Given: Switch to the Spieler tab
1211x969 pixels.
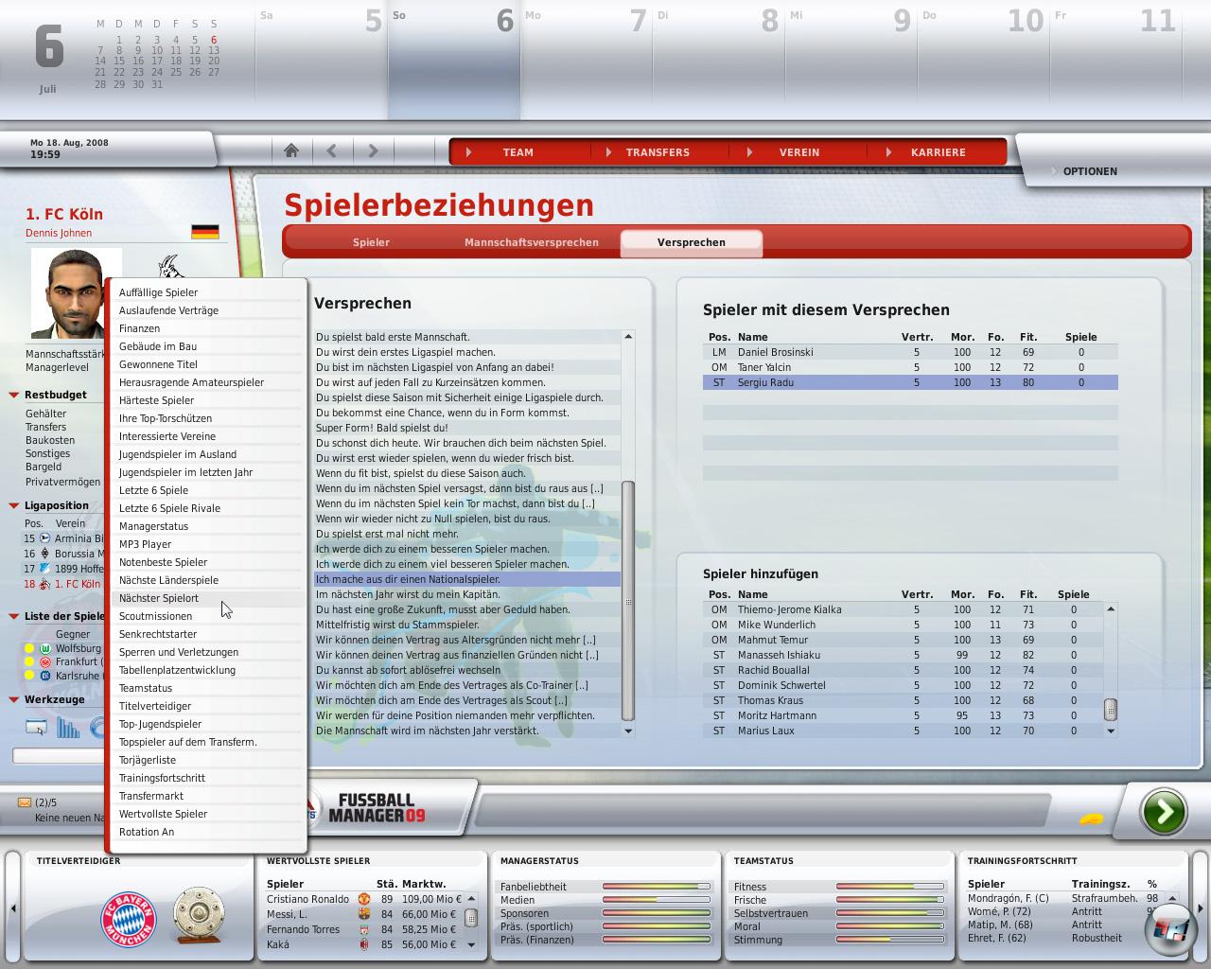Looking at the screenshot, I should [x=371, y=242].
